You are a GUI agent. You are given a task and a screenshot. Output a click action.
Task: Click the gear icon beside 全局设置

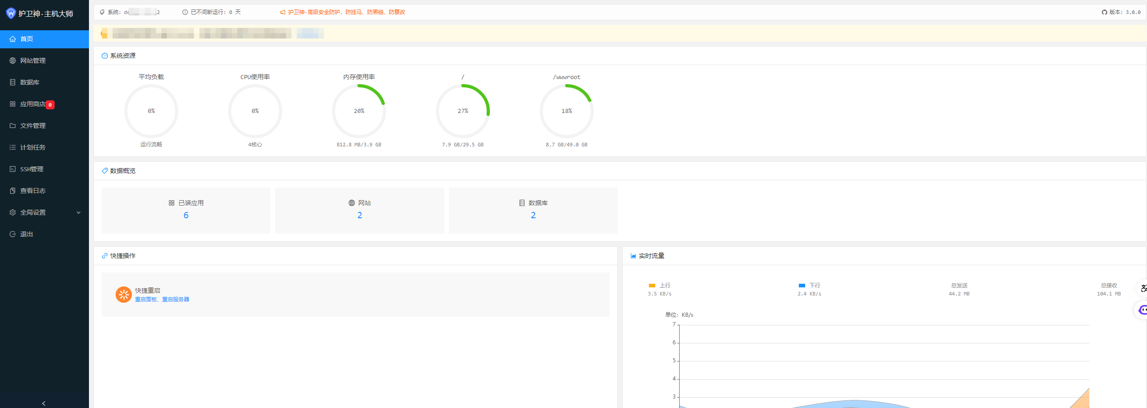pyautogui.click(x=13, y=212)
